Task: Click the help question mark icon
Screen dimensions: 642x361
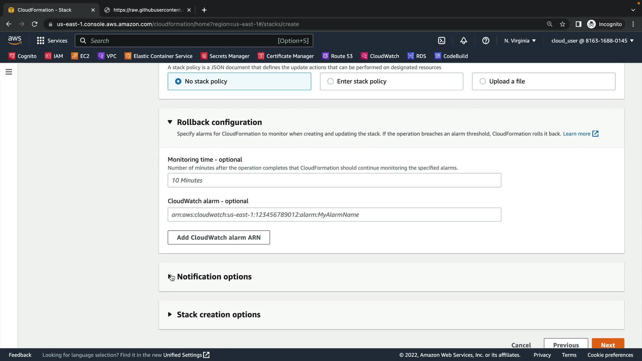Action: coord(486,41)
